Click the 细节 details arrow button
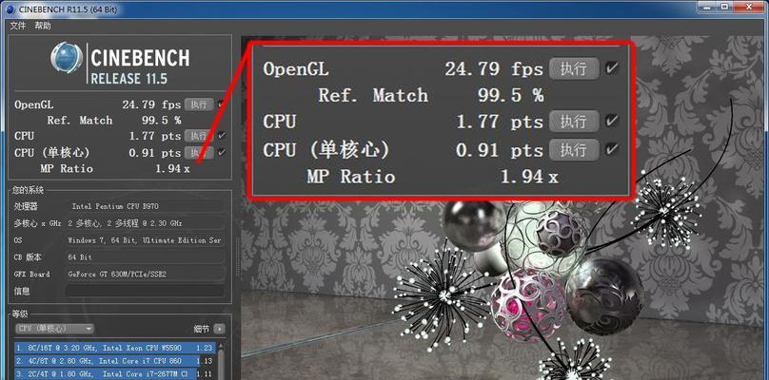 [220, 329]
